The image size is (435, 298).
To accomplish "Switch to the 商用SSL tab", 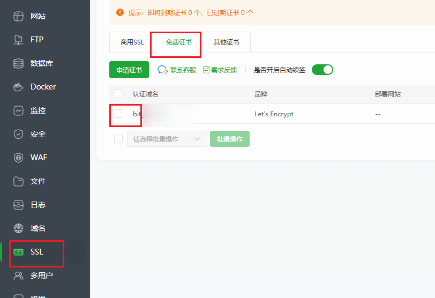I will coord(132,42).
